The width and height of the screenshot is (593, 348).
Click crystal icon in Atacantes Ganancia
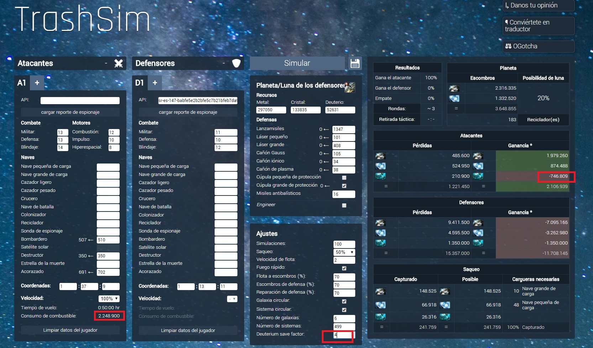click(x=478, y=166)
